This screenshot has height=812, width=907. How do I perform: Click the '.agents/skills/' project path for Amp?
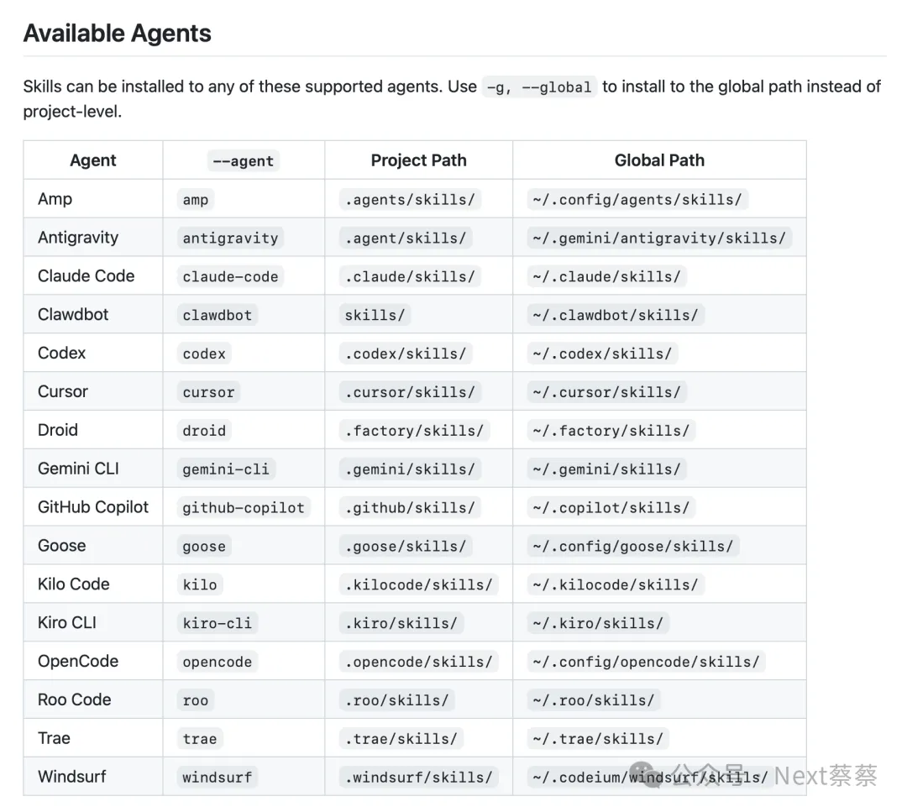pos(410,200)
